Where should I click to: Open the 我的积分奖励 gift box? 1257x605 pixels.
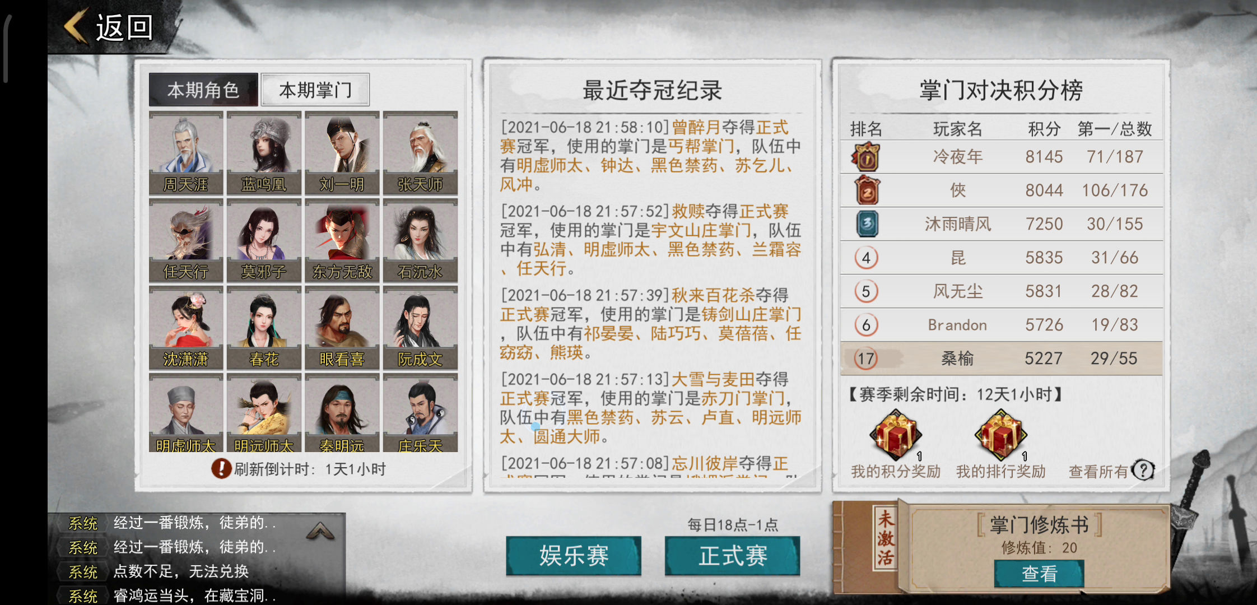[x=895, y=435]
